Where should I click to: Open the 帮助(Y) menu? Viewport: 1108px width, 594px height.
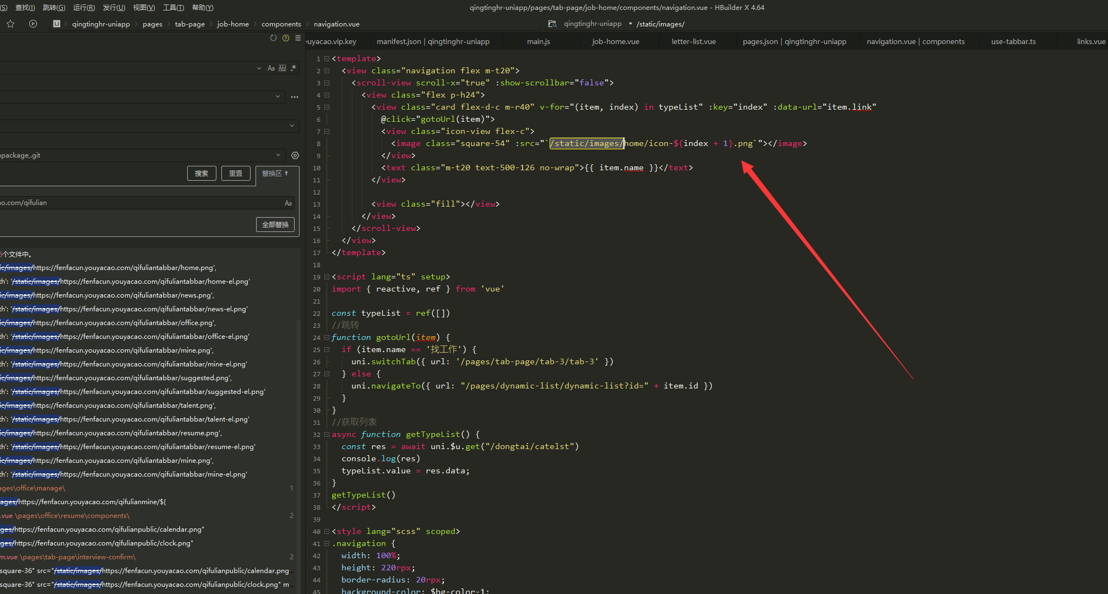(x=203, y=7)
